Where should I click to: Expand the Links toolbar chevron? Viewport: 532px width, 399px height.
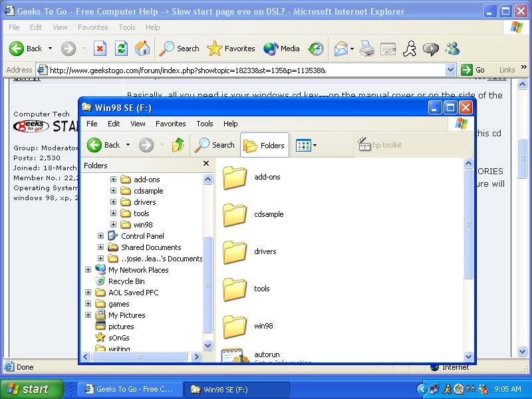[523, 67]
